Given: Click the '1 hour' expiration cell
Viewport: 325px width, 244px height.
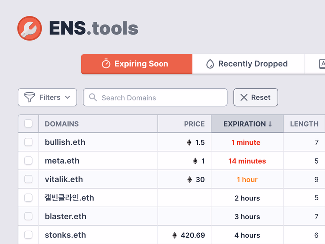Looking at the screenshot, I should (247, 180).
